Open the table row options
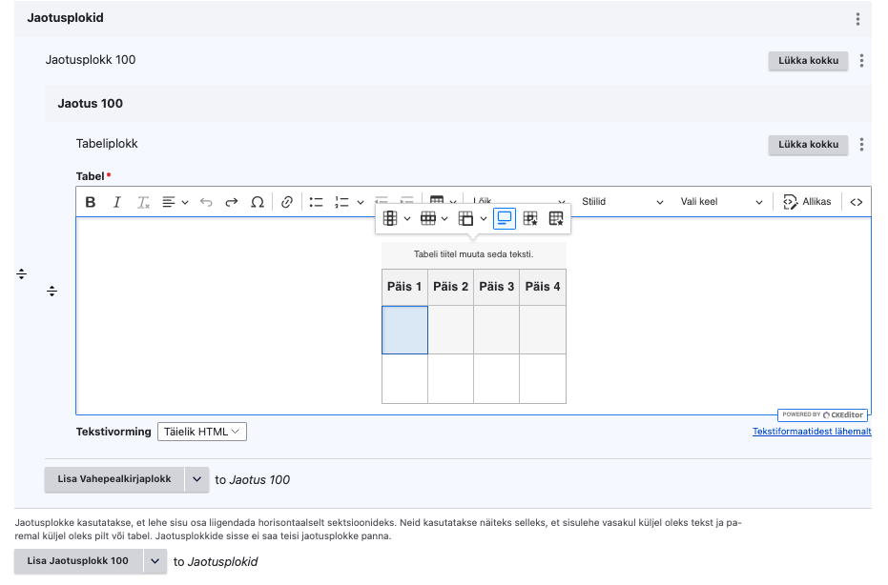 (434, 219)
